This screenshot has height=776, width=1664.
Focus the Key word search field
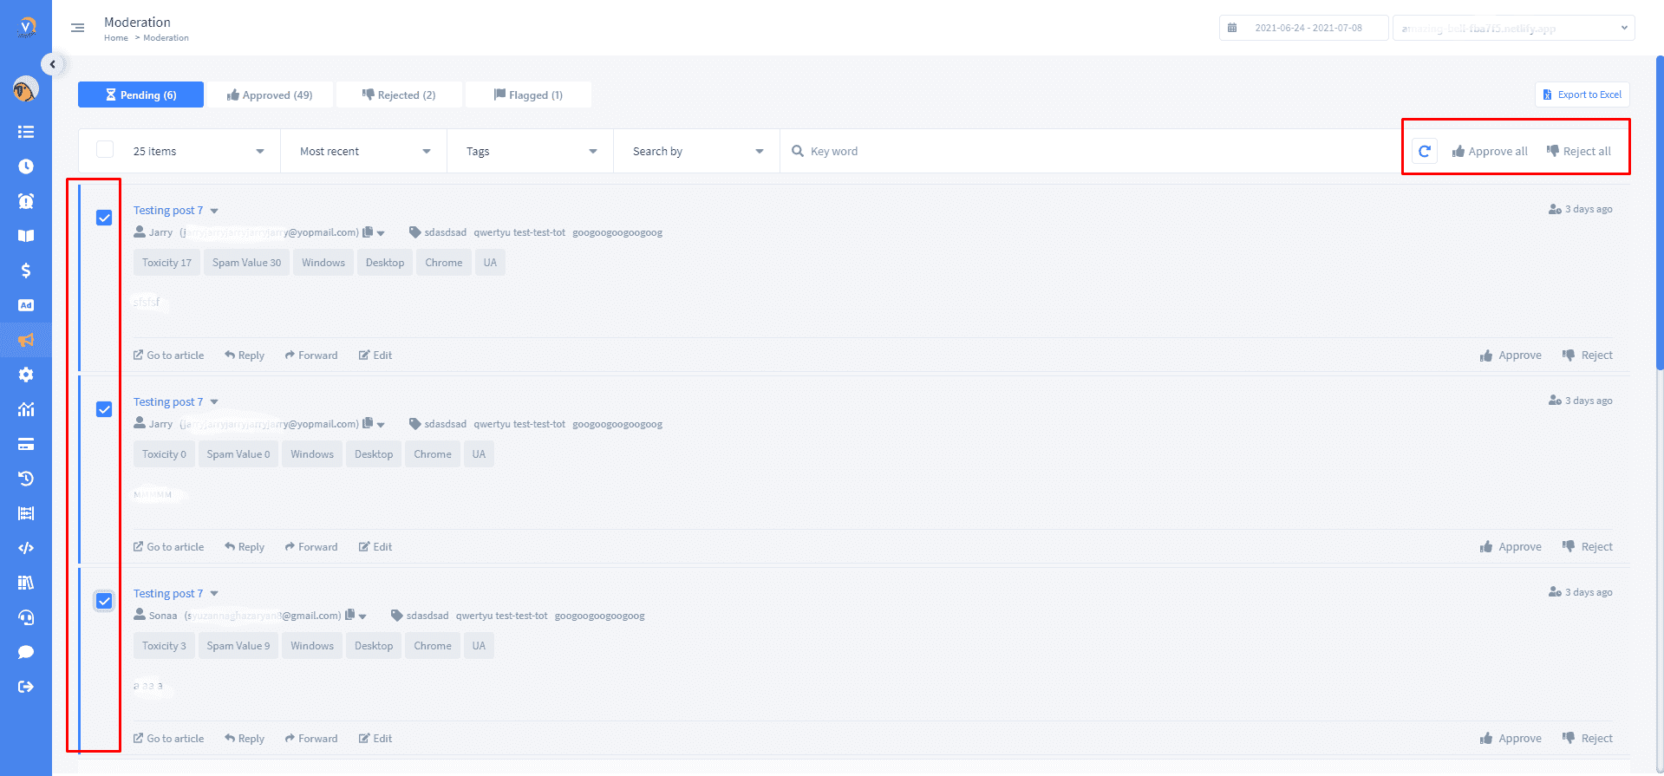1088,151
